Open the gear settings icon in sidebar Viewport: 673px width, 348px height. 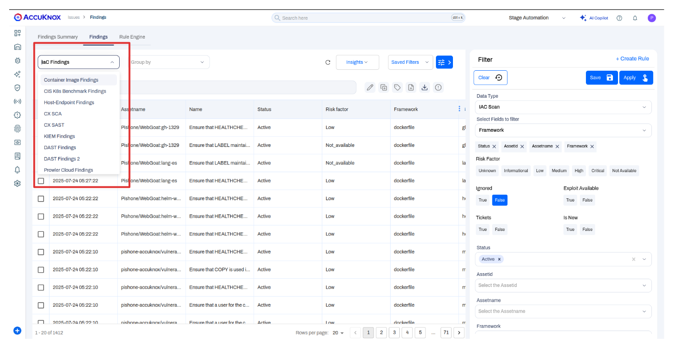tap(17, 183)
